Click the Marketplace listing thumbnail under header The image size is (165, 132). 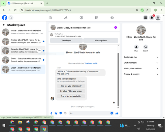(x=51, y=35)
